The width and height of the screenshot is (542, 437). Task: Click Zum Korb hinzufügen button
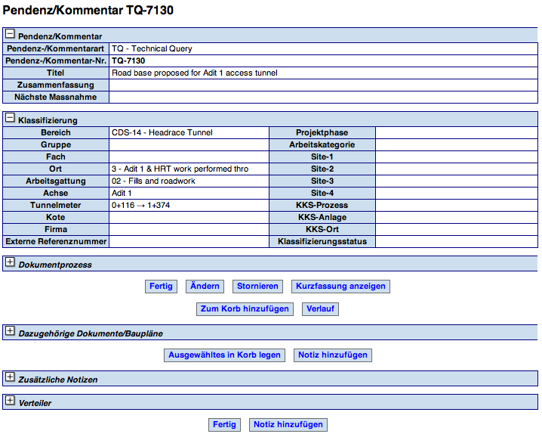245,309
